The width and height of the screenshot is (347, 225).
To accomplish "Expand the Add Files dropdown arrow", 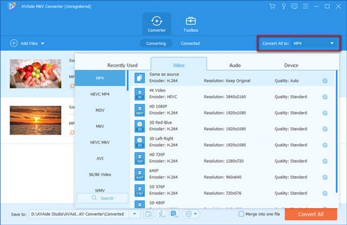I will click(42, 43).
